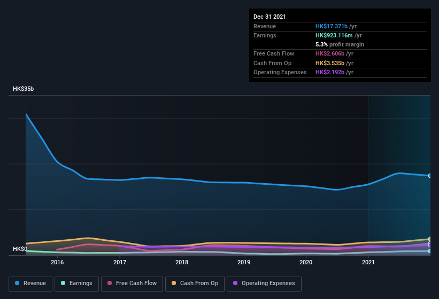Click the 2019 label on the x-axis
The width and height of the screenshot is (439, 299).
coord(244,262)
